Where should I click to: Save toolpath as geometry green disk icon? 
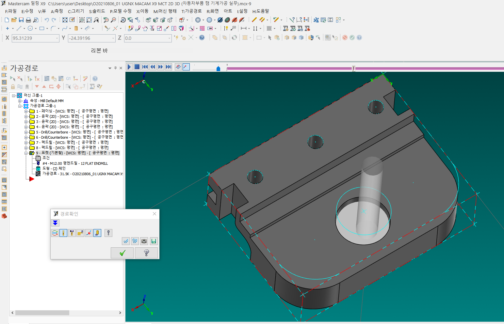click(154, 241)
